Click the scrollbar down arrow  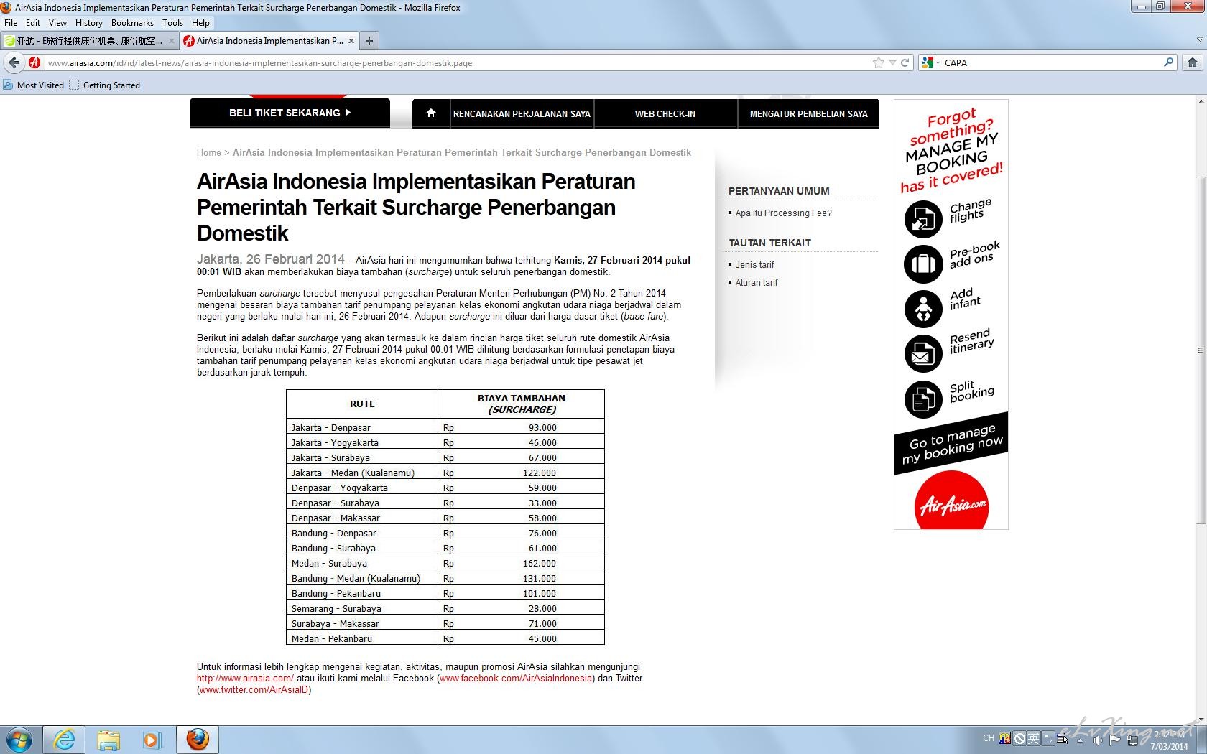tap(1201, 719)
